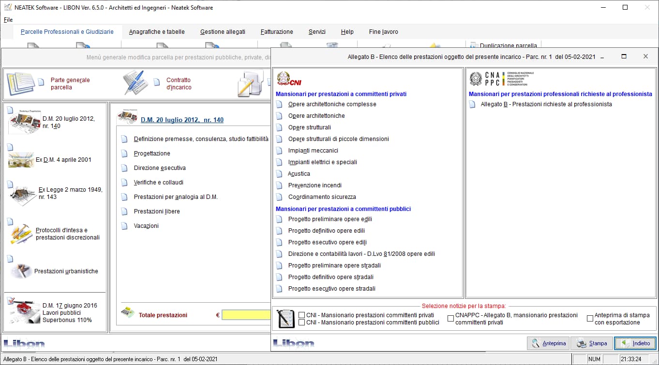The height and width of the screenshot is (365, 659).
Task: Open the Servizi tab
Action: (317, 32)
